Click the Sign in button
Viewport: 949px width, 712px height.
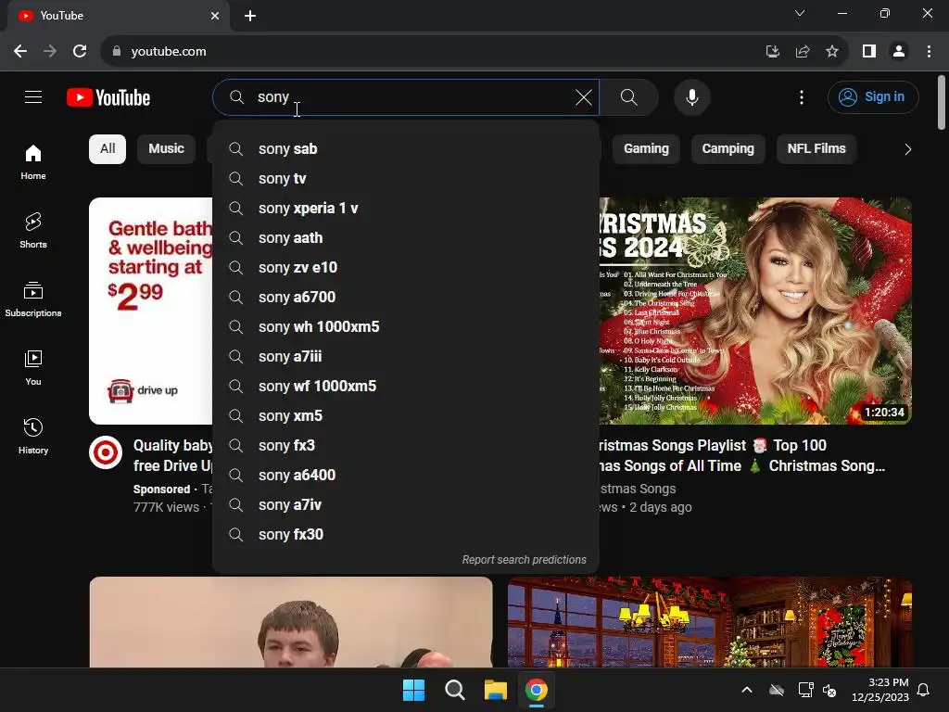(x=873, y=96)
